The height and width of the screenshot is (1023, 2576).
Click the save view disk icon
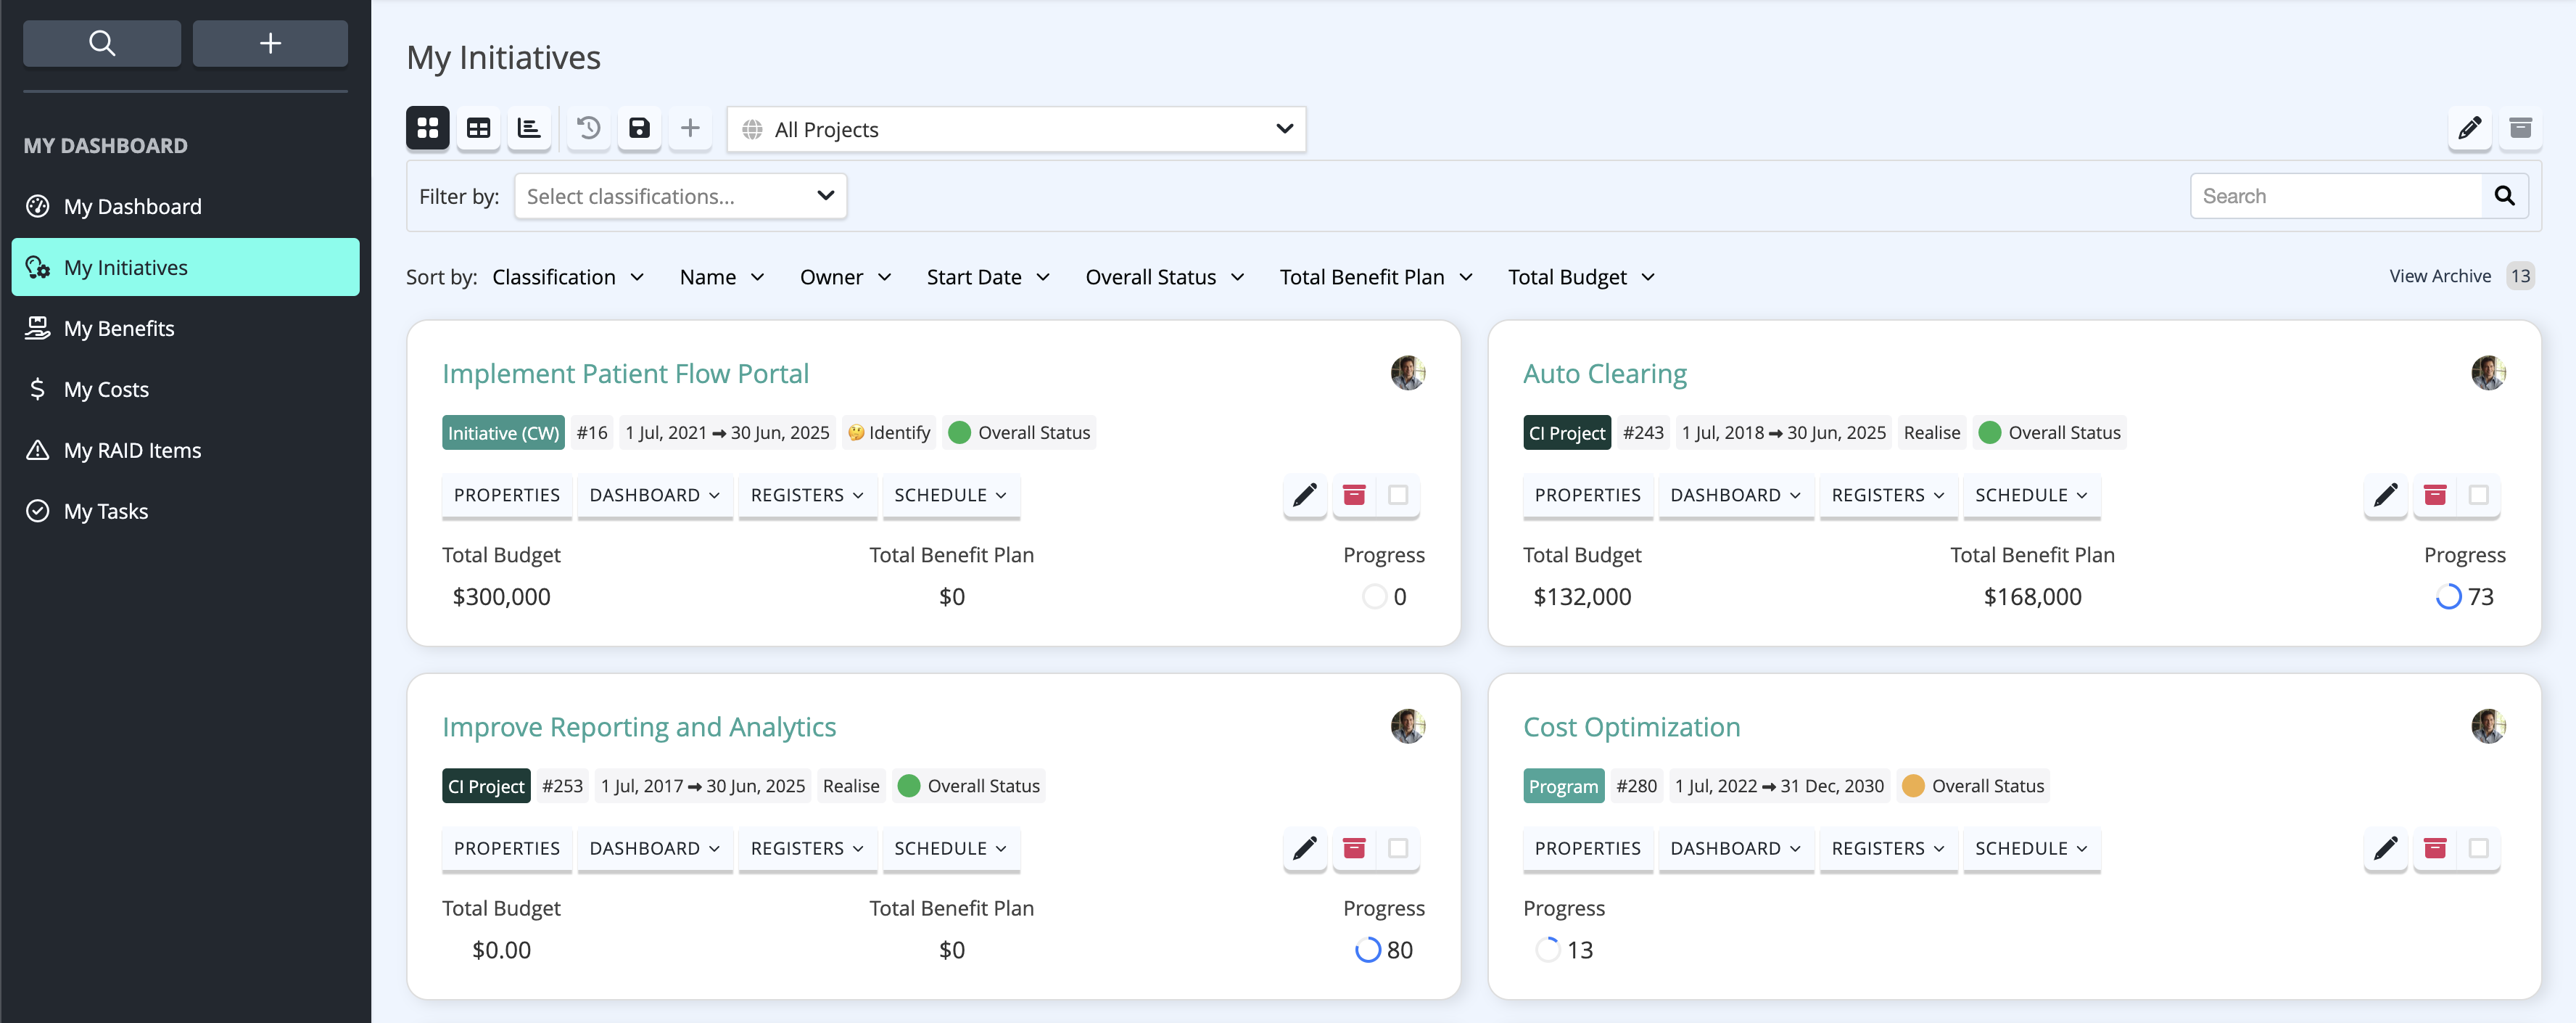(639, 128)
